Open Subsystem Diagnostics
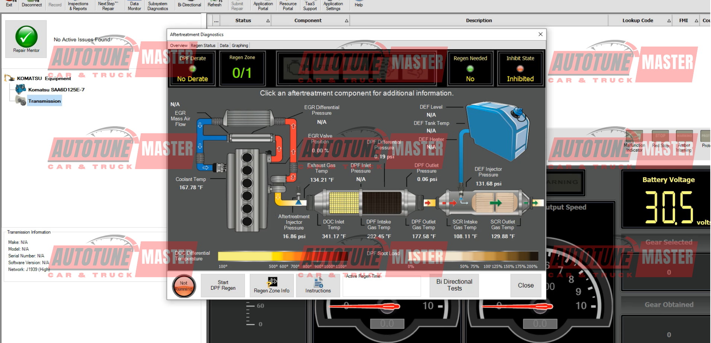This screenshot has width=711, height=343. [157, 6]
